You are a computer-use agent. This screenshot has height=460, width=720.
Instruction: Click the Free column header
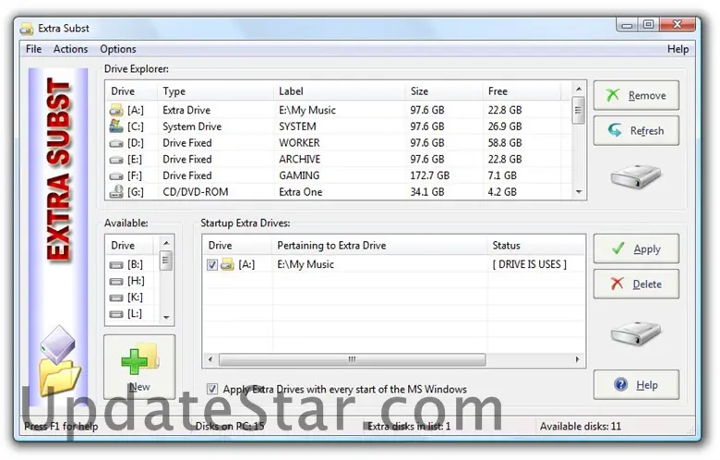click(522, 91)
